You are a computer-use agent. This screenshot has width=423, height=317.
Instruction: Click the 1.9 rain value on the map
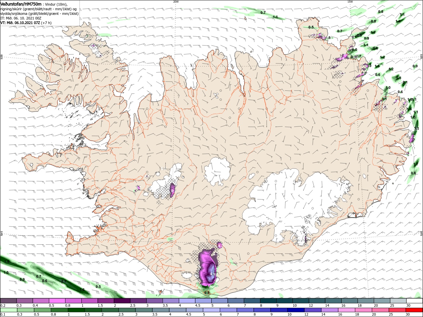tap(7, 262)
